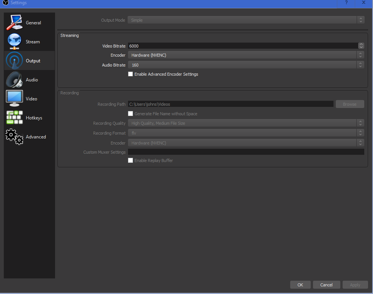Image resolution: width=373 pixels, height=294 pixels.
Task: Click the Hotkeys keyboard icon
Action: point(14,118)
